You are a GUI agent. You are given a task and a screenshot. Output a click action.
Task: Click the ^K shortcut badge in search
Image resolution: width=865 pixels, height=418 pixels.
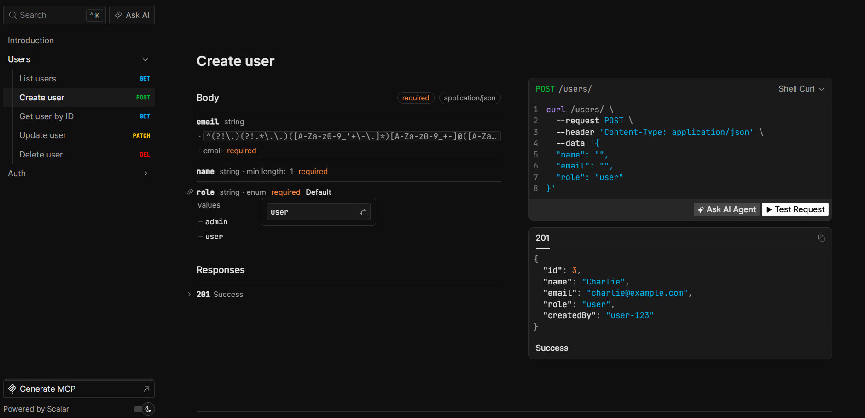point(94,15)
